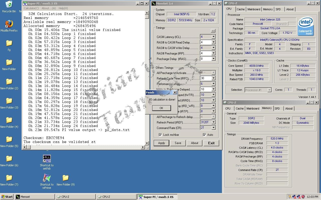Select New Folder (6) on desktop

tap(9, 160)
